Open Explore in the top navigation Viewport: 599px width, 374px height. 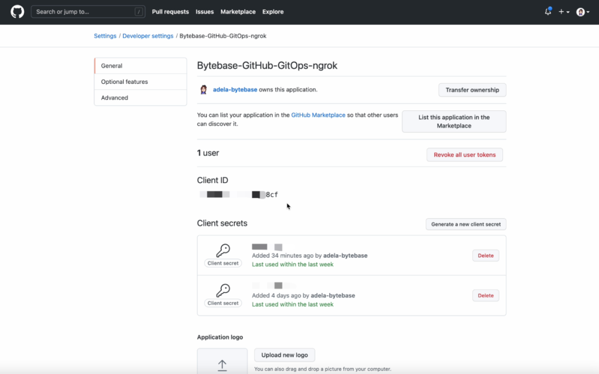[273, 12]
